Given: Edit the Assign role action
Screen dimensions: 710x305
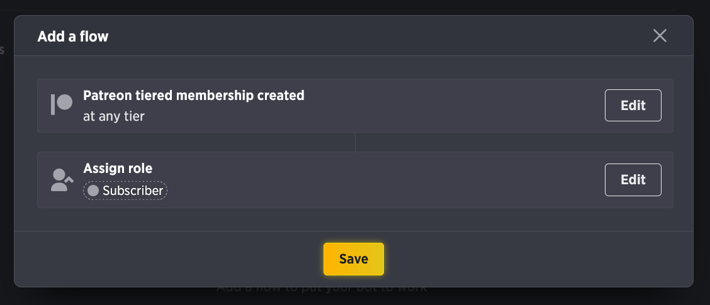Looking at the screenshot, I should pos(633,180).
